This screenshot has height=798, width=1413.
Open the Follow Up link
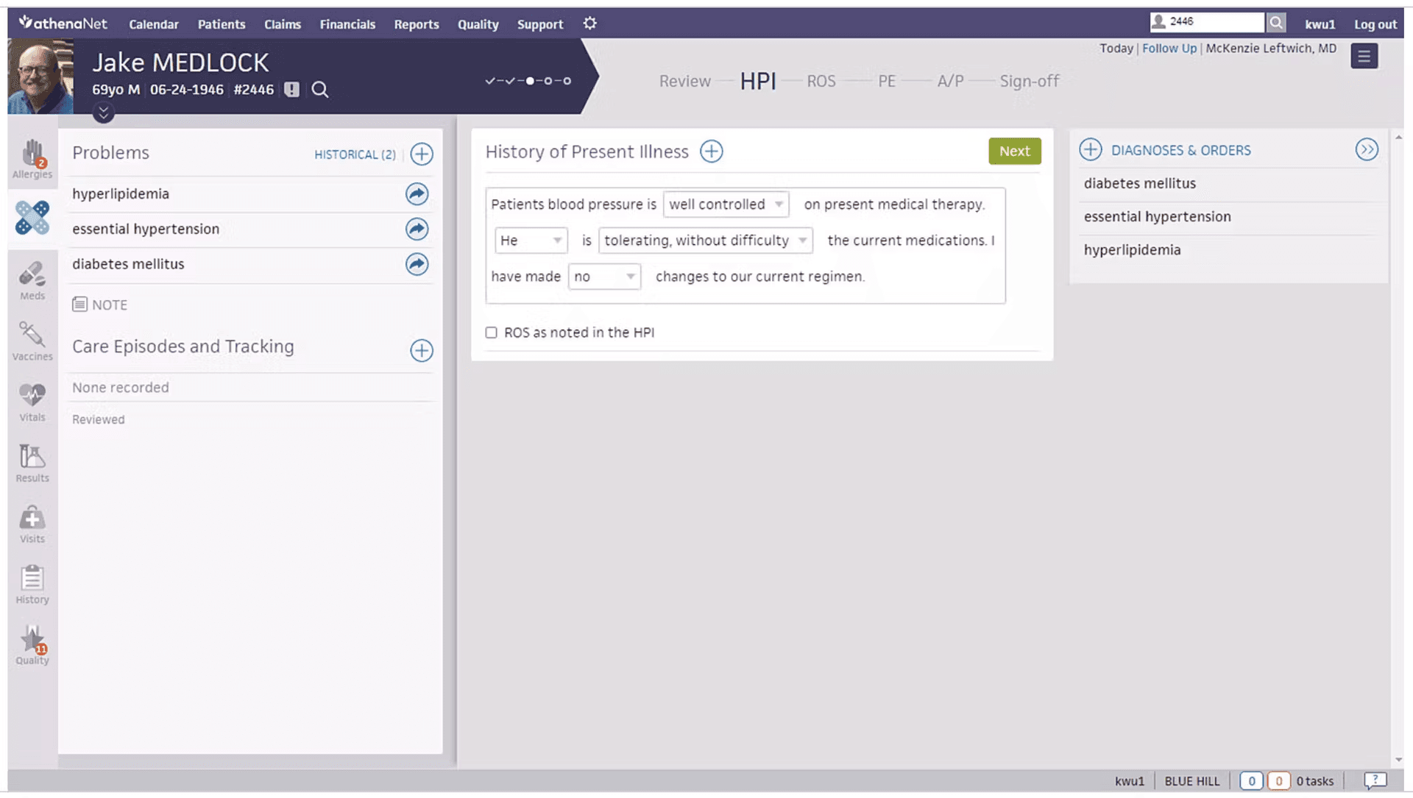(x=1169, y=49)
